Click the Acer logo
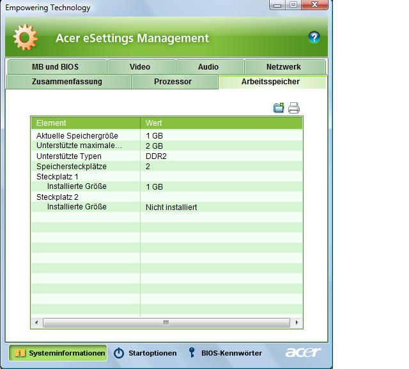The height and width of the screenshot is (369, 409). pyautogui.click(x=303, y=352)
